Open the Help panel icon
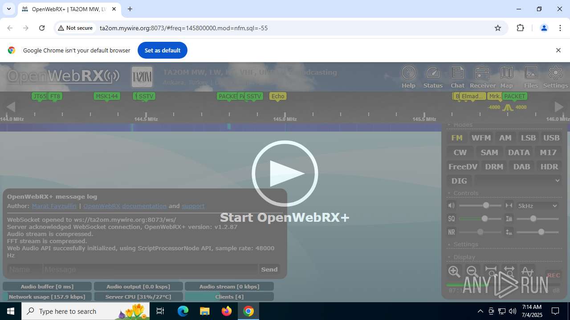 408,77
